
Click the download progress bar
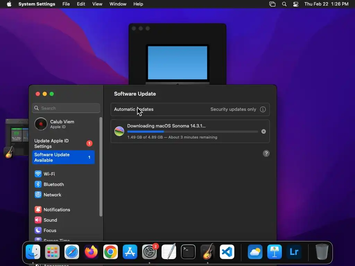click(x=192, y=131)
